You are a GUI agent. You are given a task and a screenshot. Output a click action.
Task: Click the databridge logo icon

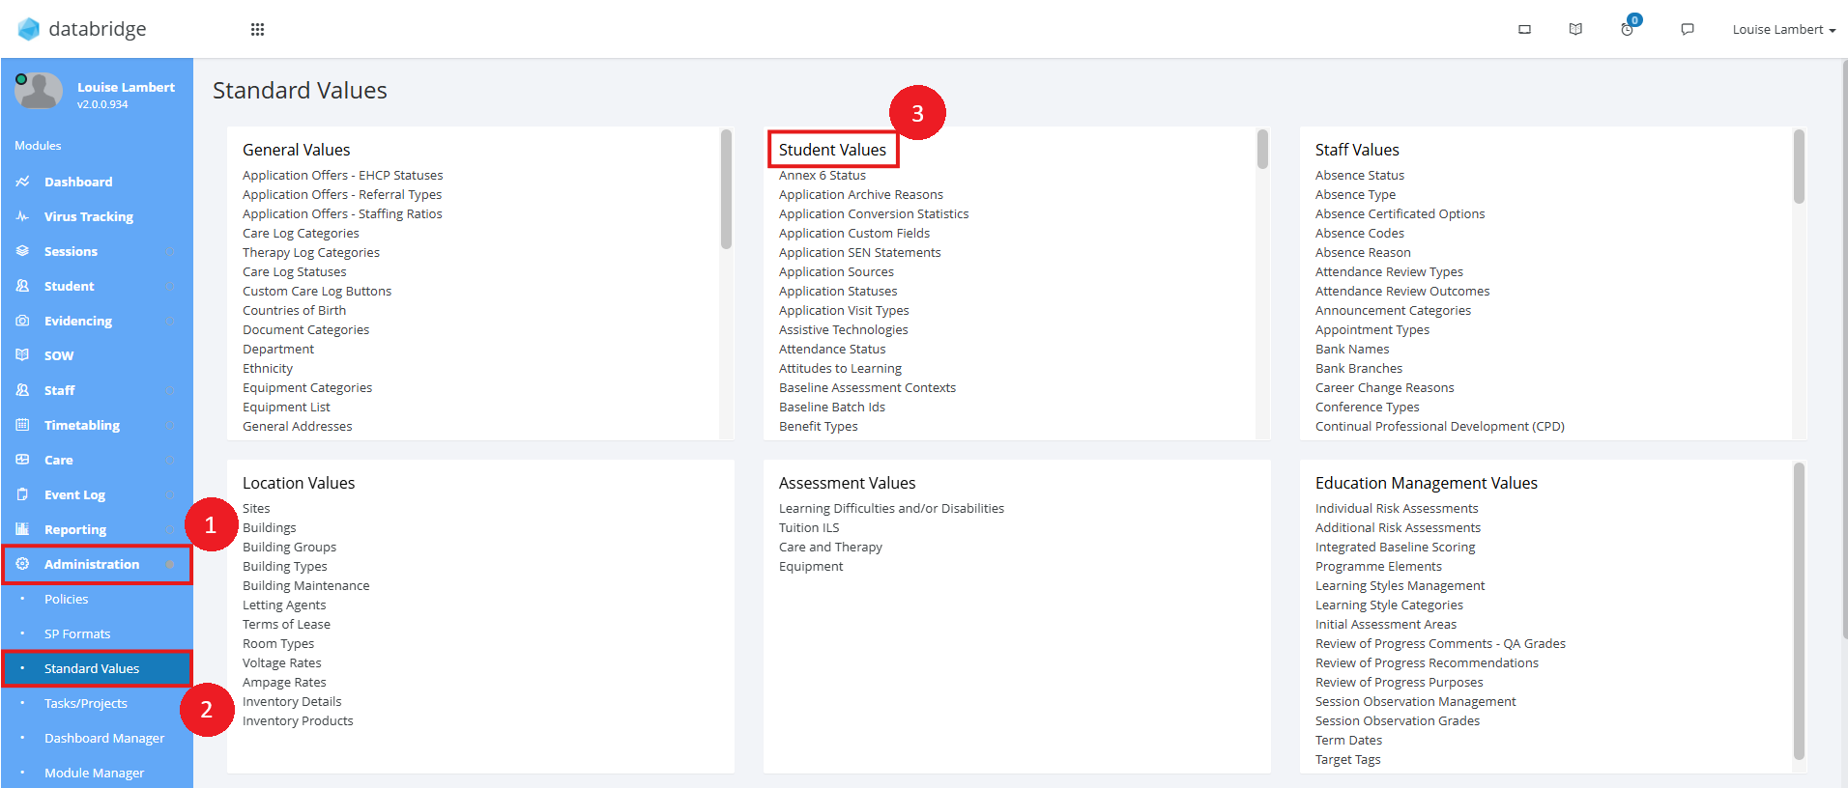coord(29,30)
